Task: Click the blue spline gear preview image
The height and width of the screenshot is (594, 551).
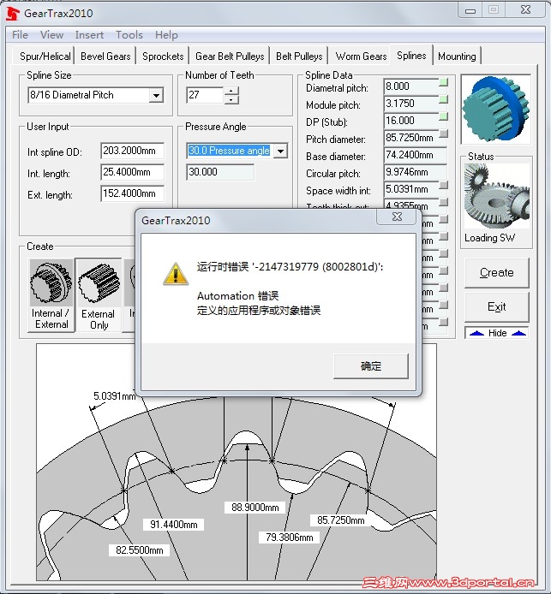Action: (495, 110)
